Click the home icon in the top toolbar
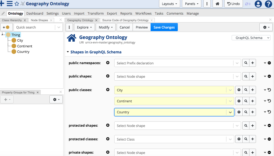Viewport: 274px width, 156px height. [x=217, y=4]
